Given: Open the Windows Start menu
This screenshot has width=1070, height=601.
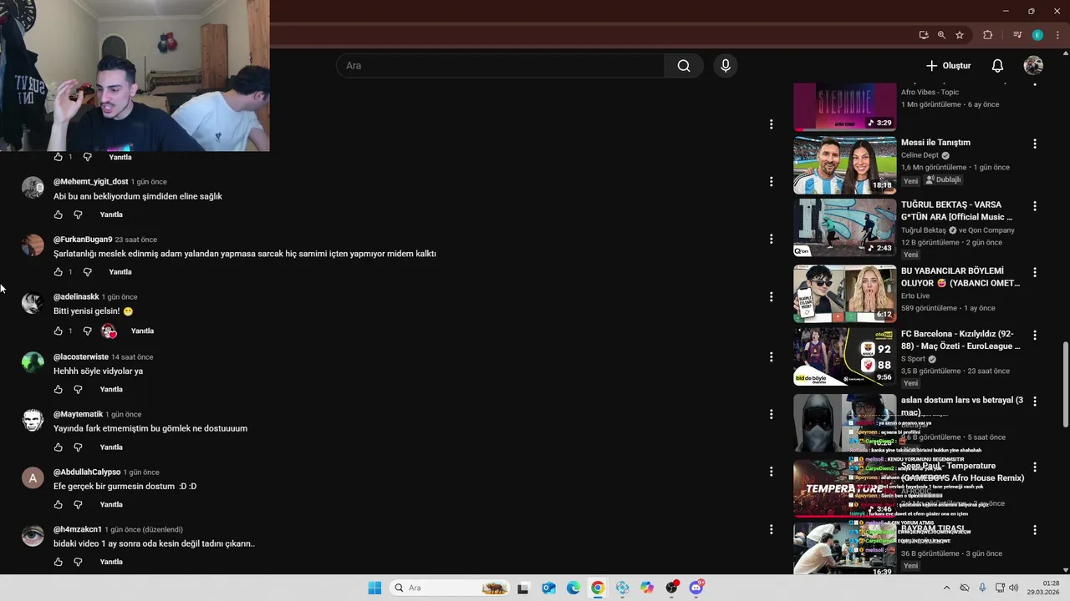Looking at the screenshot, I should coord(374,588).
